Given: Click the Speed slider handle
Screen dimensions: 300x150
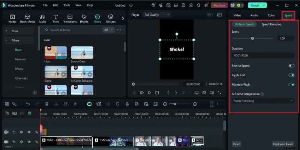Looking at the screenshot, I should (252, 38).
